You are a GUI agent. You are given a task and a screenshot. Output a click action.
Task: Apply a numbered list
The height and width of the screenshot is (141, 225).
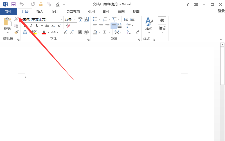point(105,19)
